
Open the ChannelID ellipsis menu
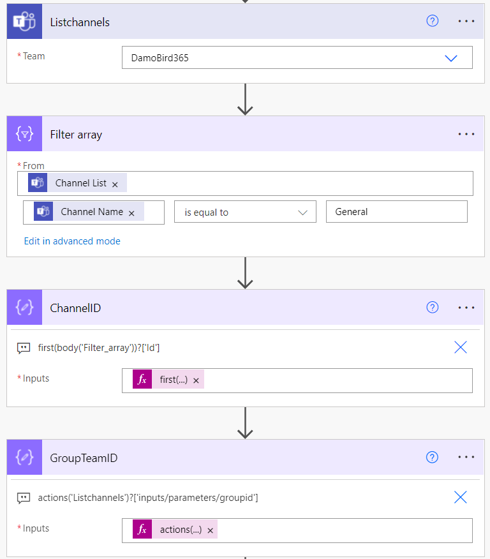(x=466, y=308)
